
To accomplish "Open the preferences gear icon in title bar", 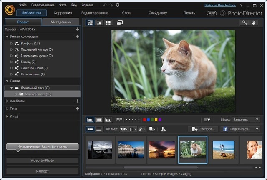I will click(x=118, y=5).
